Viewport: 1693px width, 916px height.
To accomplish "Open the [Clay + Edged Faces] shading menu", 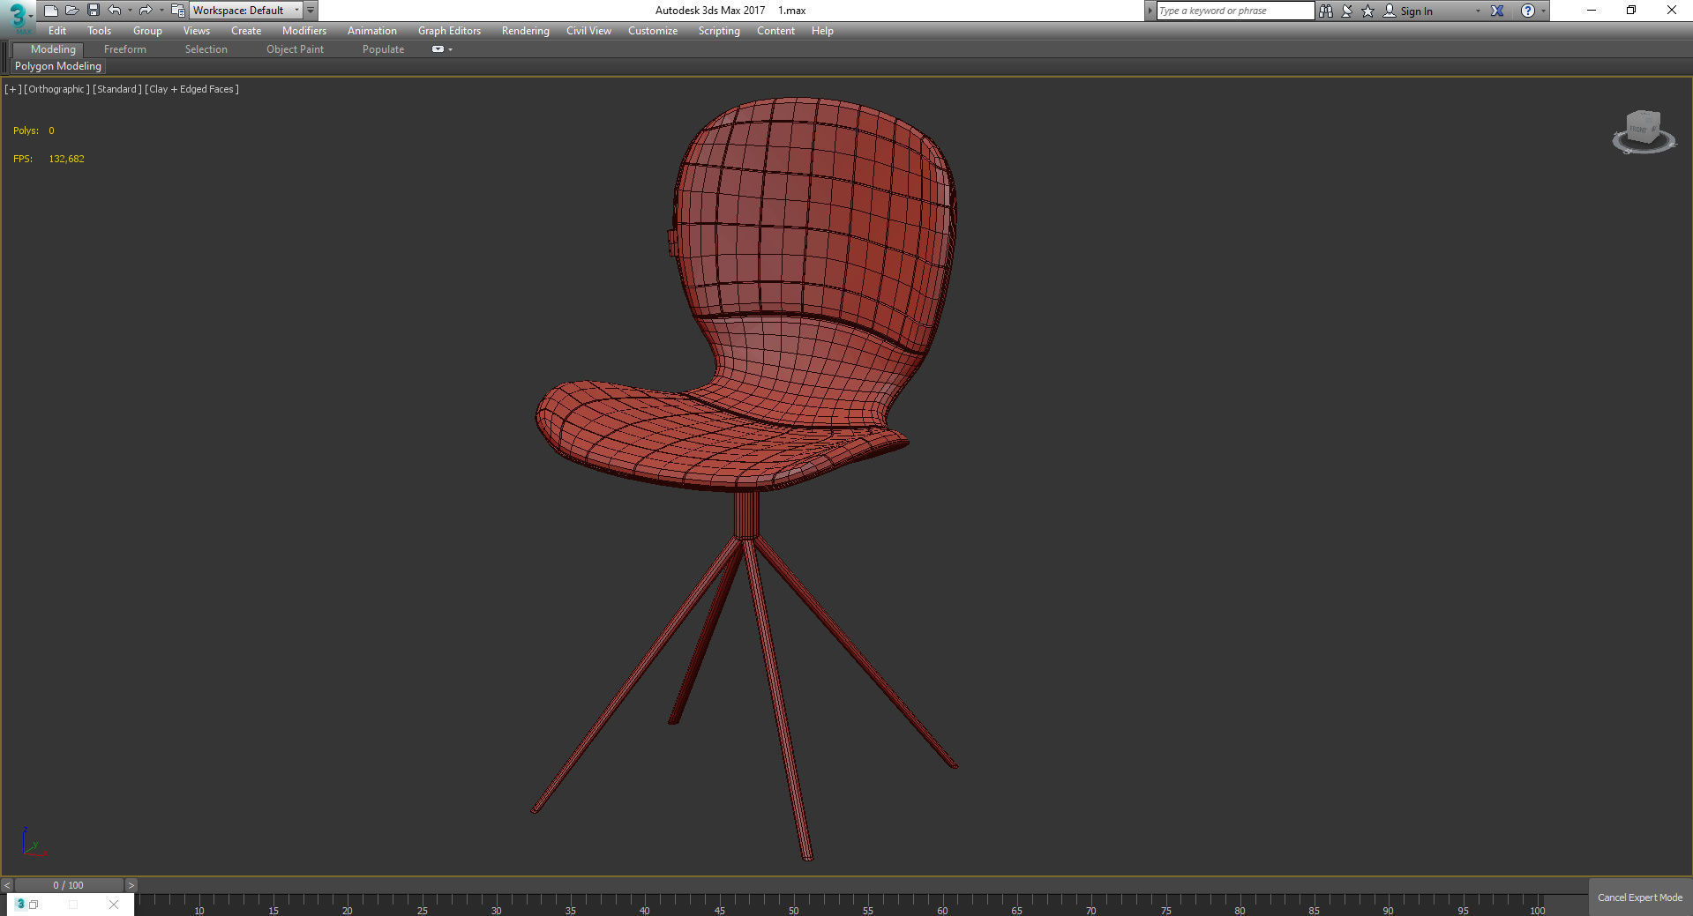I will (x=192, y=89).
